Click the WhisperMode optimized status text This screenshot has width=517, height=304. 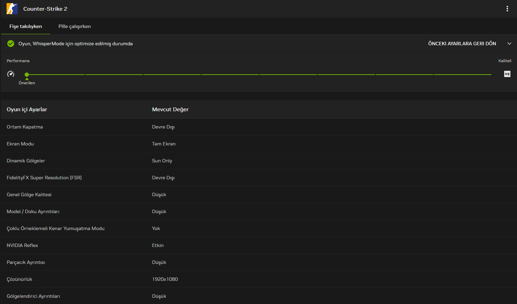pos(75,44)
